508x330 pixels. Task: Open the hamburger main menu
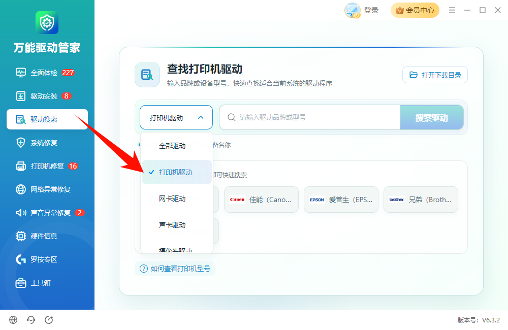click(x=452, y=10)
